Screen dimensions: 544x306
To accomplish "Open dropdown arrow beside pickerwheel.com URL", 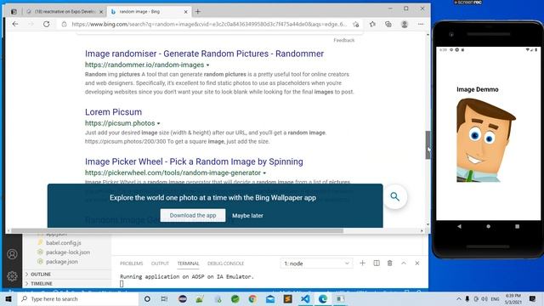I will [264, 173].
